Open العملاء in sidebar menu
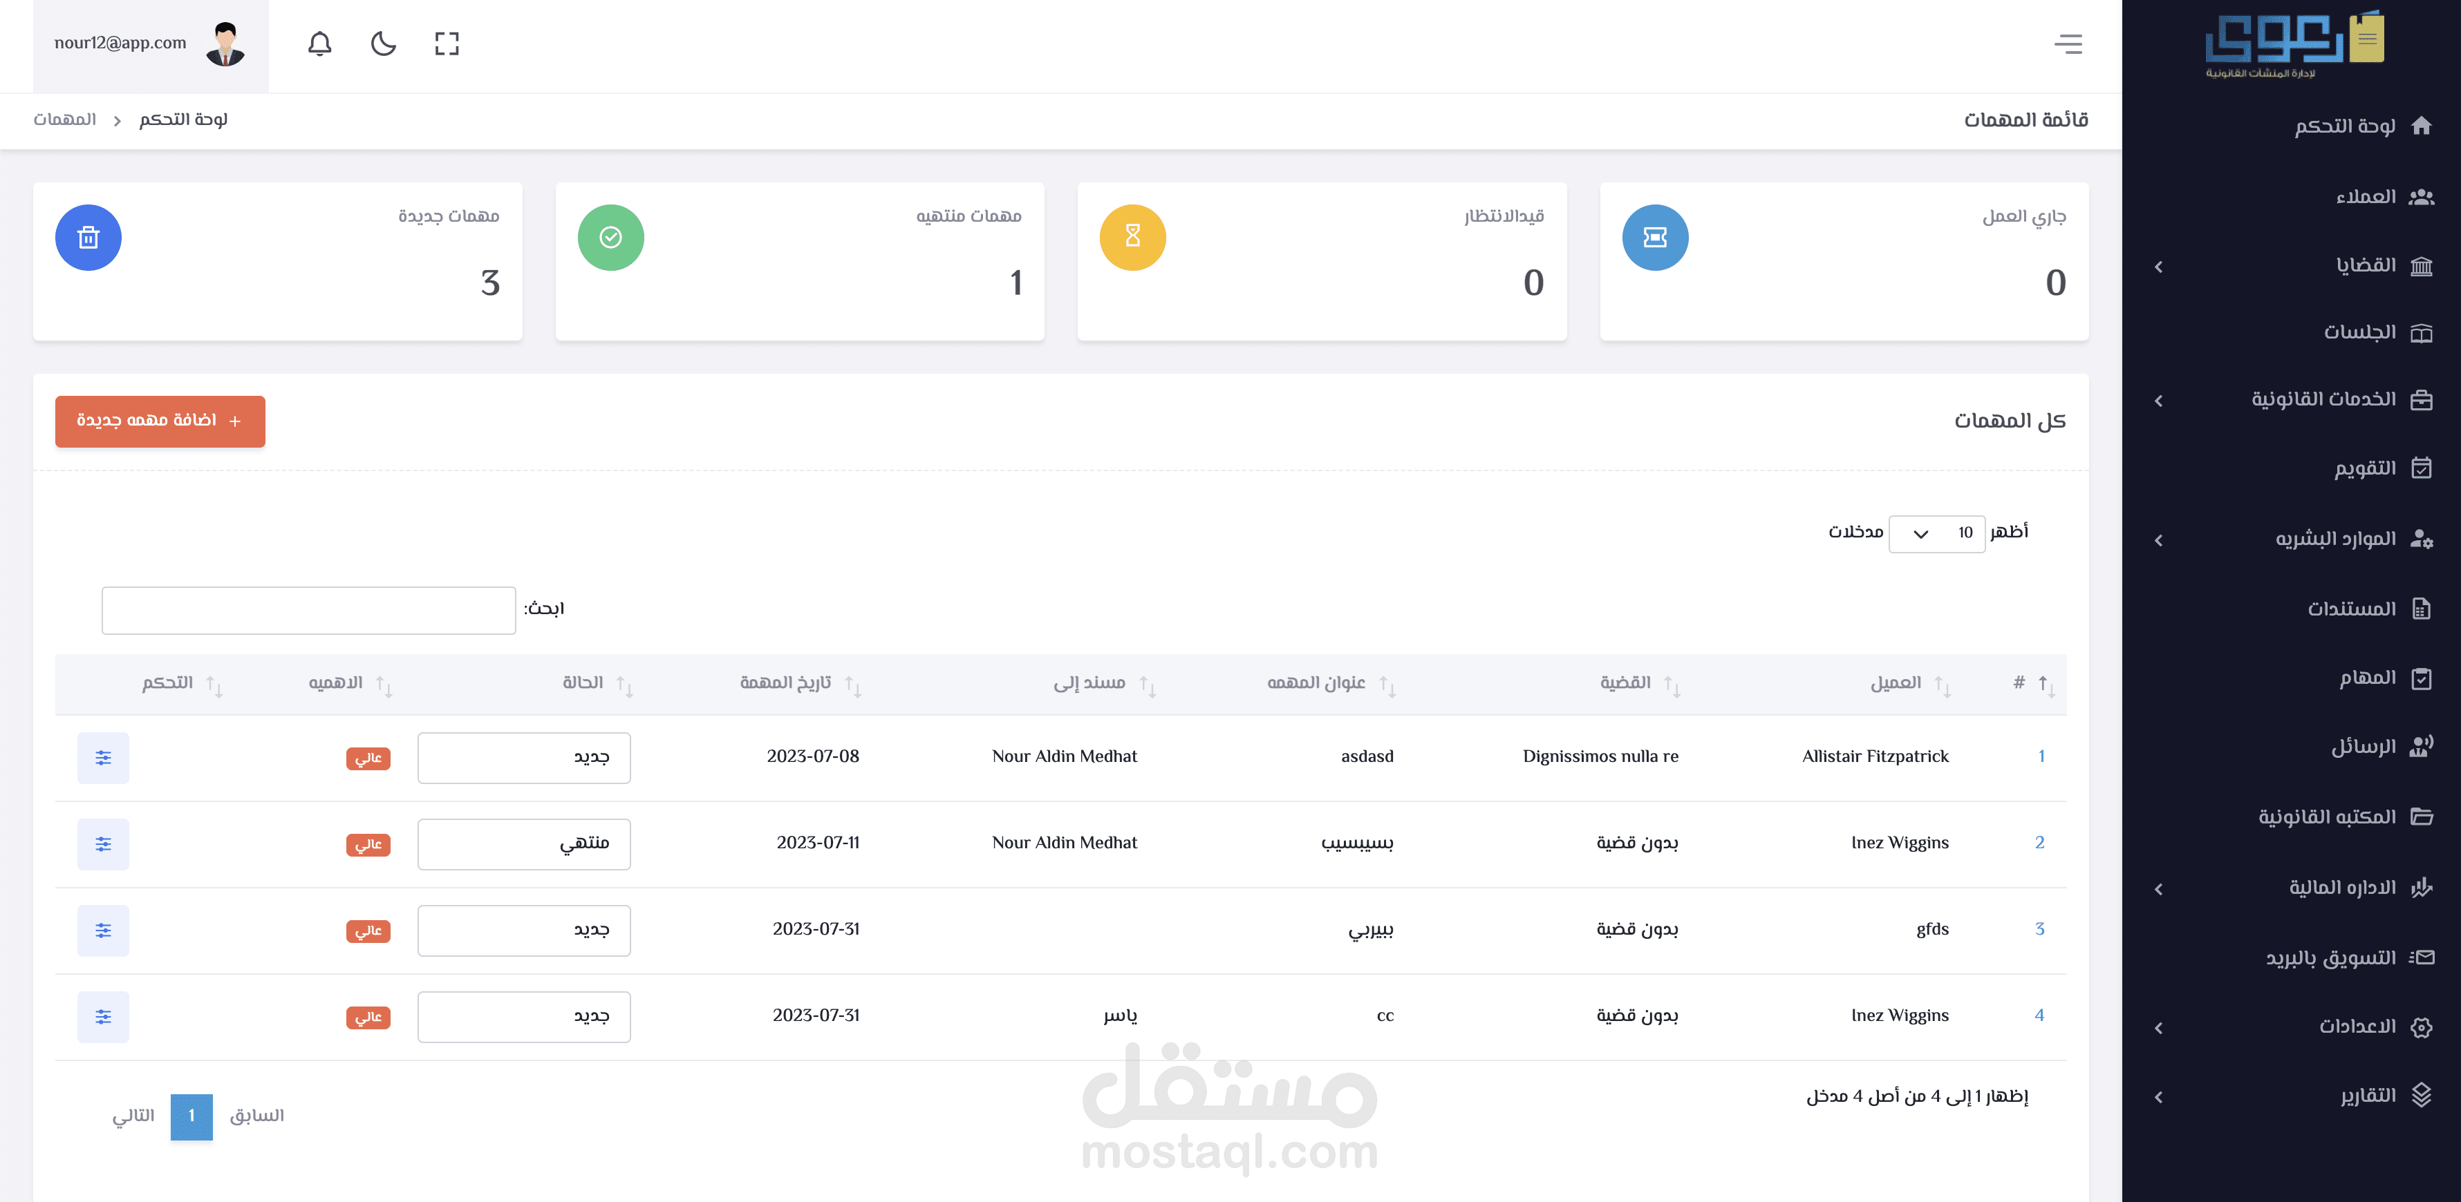Viewport: 2461px width, 1202px height. (x=2364, y=197)
